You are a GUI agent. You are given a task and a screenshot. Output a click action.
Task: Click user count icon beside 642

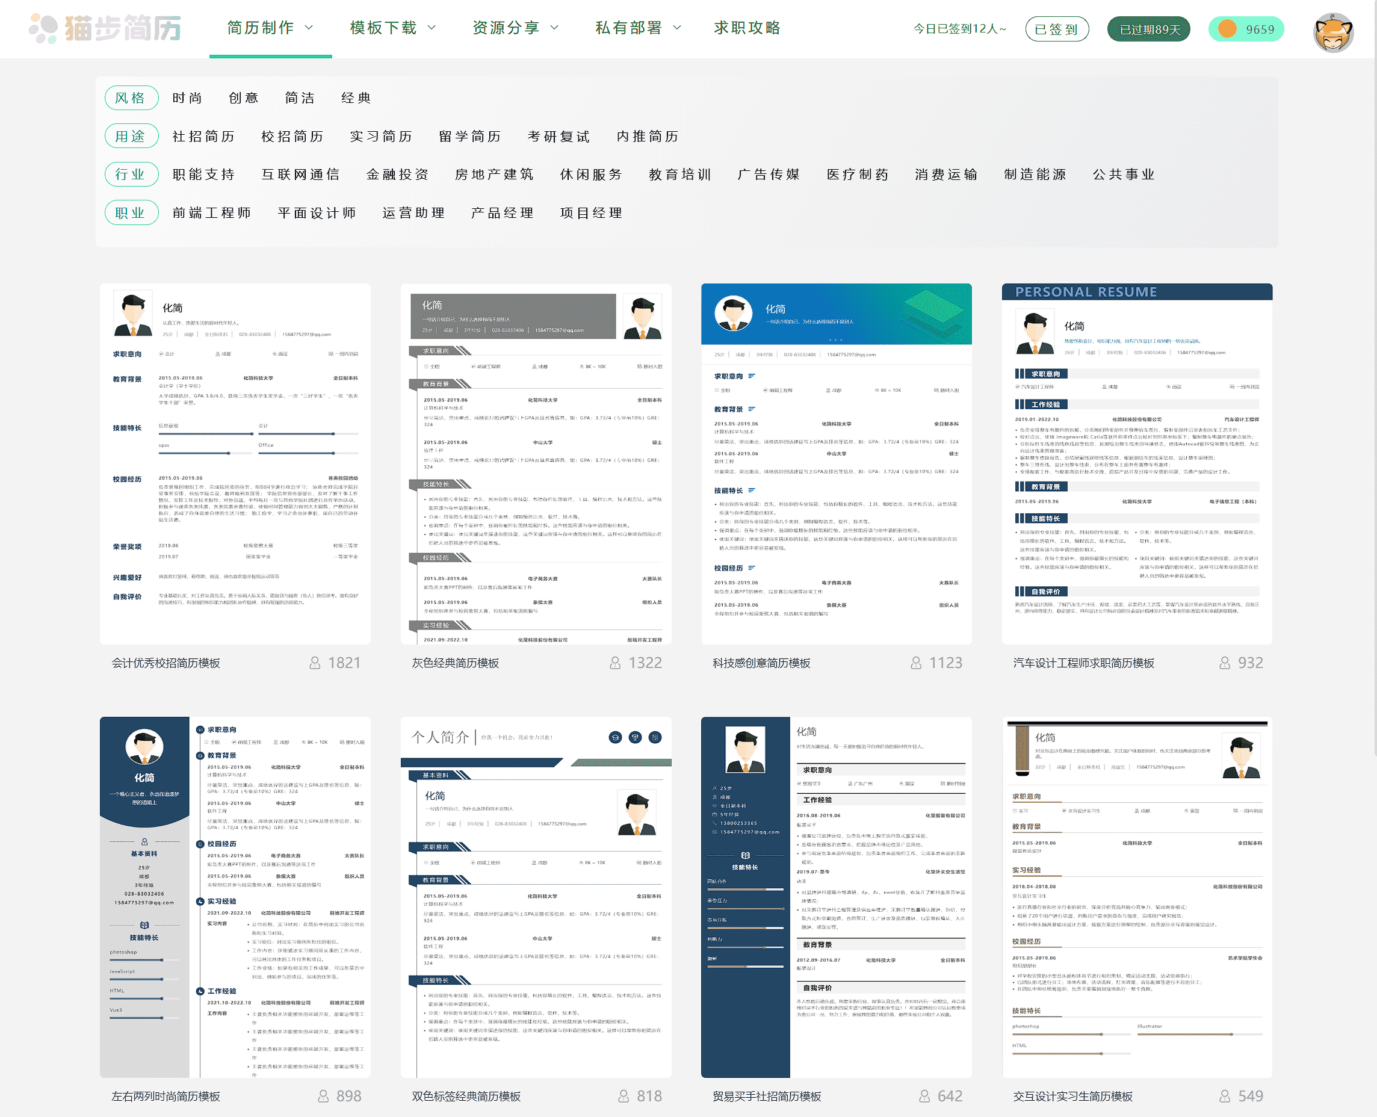(924, 1096)
